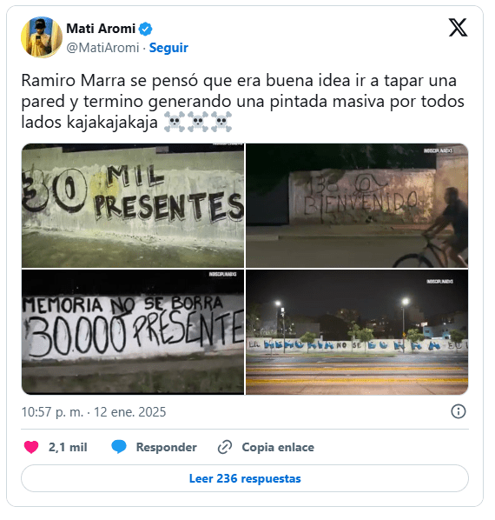Click the chain link copy icon
Viewport: 495px width, 520px height.
tap(225, 447)
